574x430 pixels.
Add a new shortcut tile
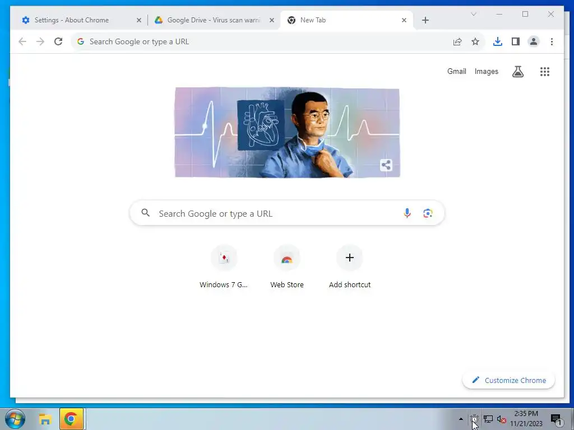click(350, 267)
